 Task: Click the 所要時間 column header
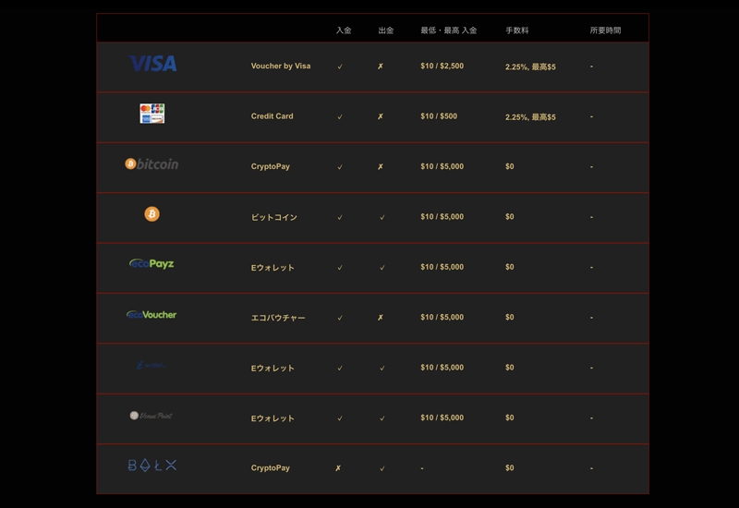(606, 30)
